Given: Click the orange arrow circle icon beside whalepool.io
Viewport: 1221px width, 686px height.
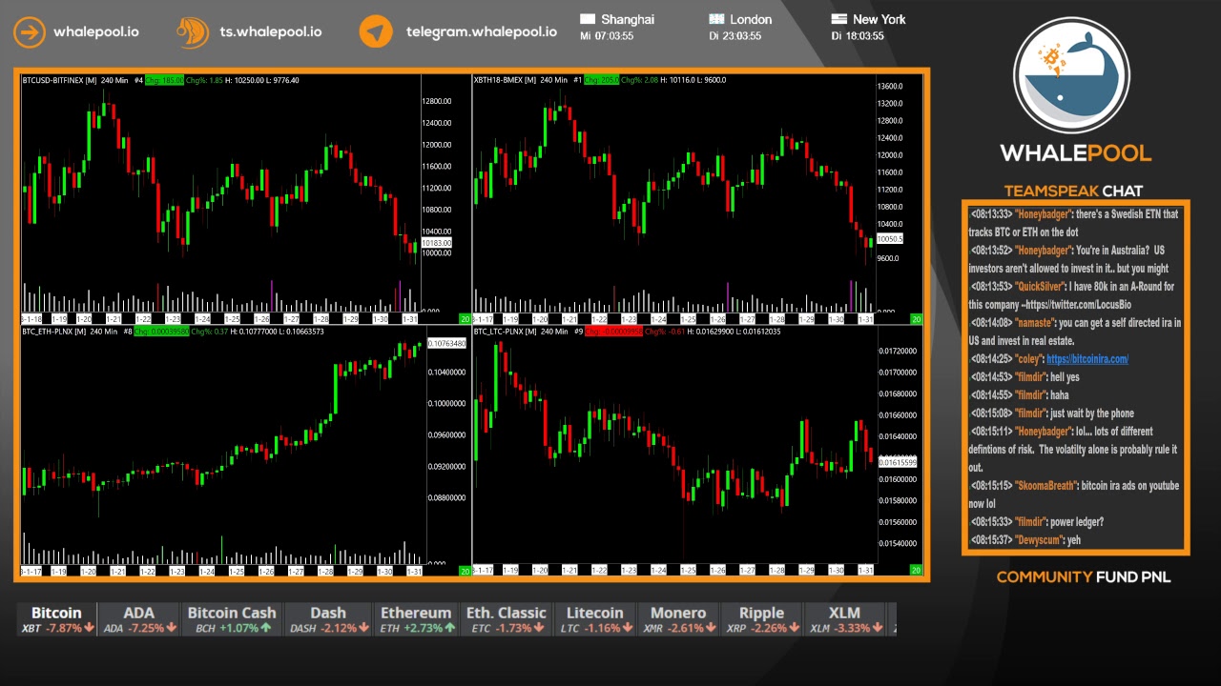Looking at the screenshot, I should [30, 31].
